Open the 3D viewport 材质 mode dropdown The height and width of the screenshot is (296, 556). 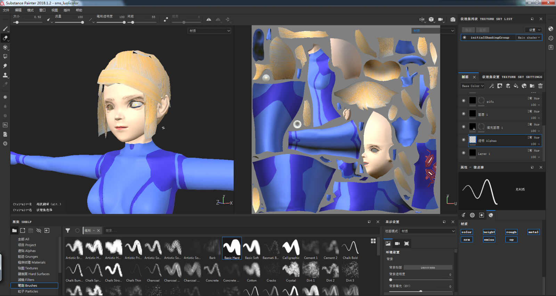point(210,31)
